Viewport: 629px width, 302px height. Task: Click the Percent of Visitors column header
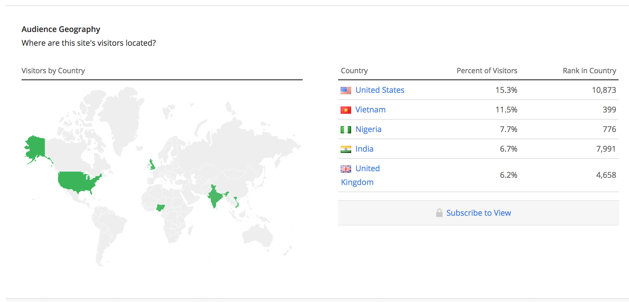pyautogui.click(x=486, y=71)
